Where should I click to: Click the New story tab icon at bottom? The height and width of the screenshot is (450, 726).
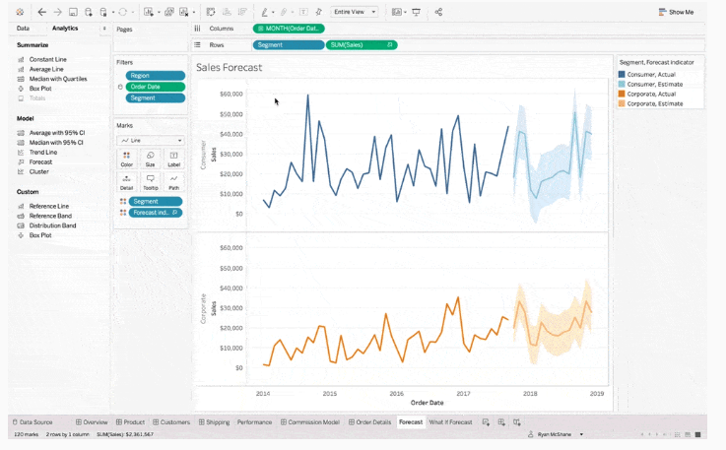point(517,422)
